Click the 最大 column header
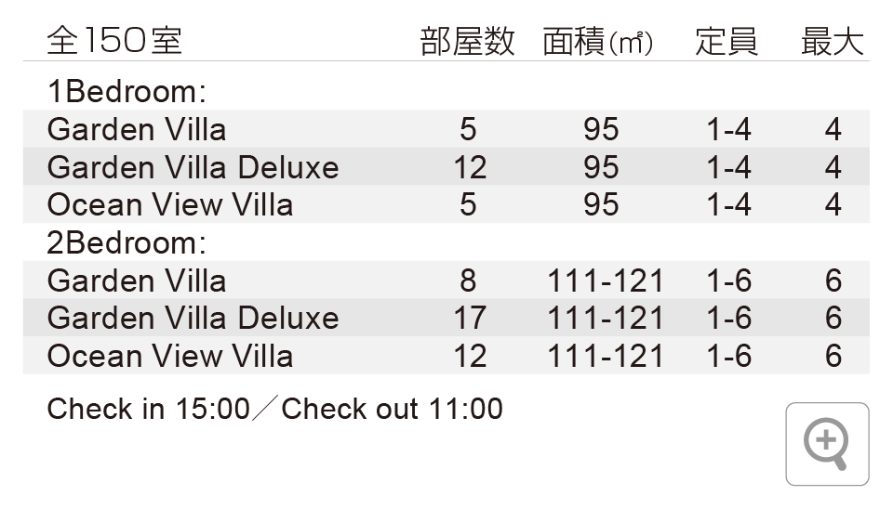Image resolution: width=893 pixels, height=509 pixels. [833, 42]
